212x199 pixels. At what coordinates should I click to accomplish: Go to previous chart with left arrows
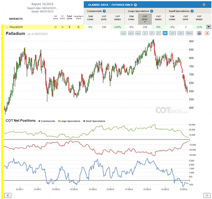[x=8, y=195]
